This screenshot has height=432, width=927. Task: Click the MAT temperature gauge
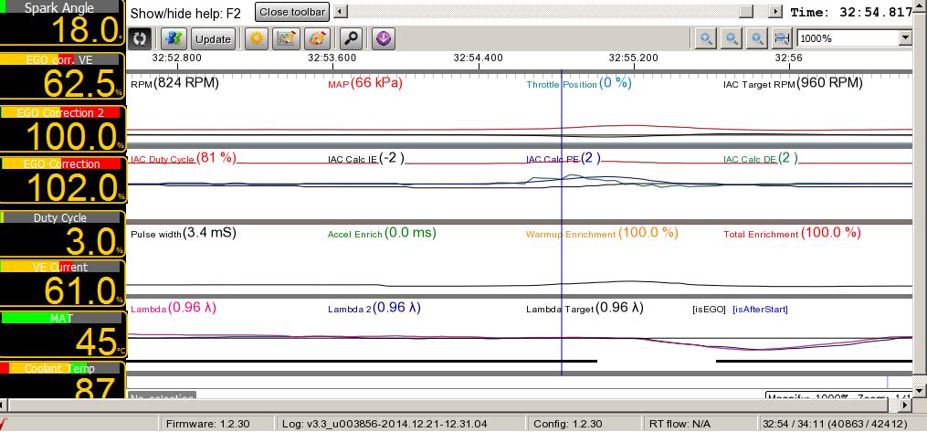click(x=62, y=334)
